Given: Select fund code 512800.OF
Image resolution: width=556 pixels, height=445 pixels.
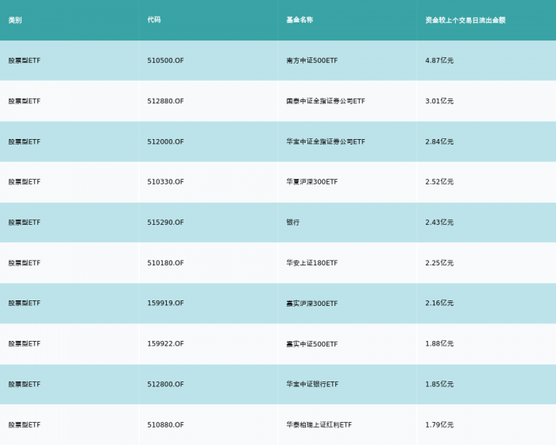Looking at the screenshot, I should (x=165, y=384).
